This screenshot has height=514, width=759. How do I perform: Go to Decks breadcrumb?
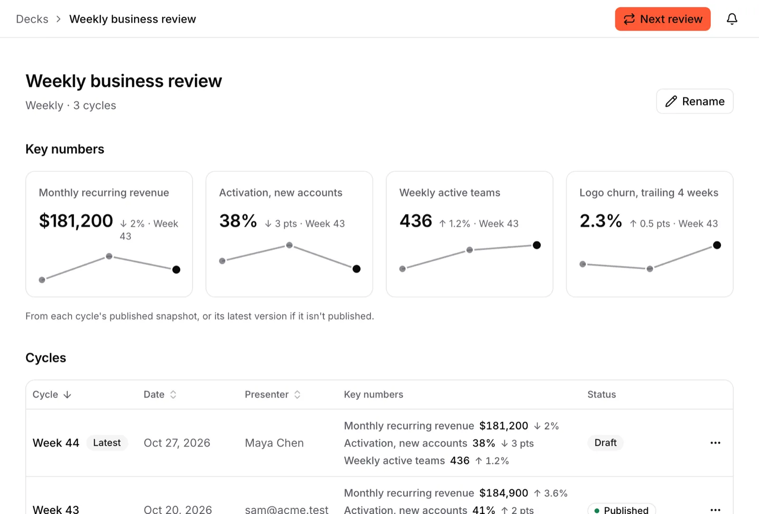click(x=32, y=19)
